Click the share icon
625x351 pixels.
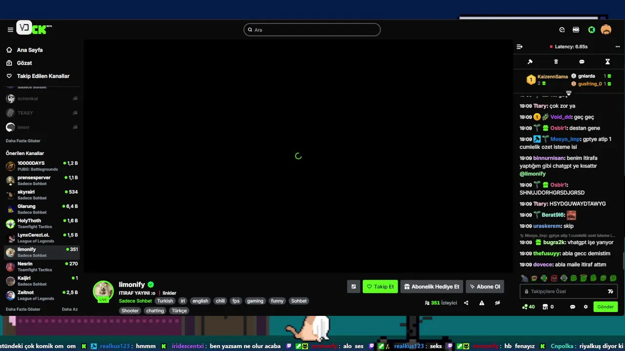point(466,303)
